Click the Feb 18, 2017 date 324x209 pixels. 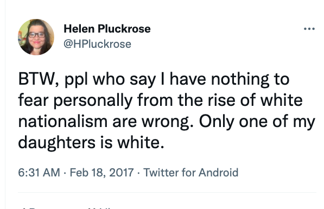(x=101, y=173)
